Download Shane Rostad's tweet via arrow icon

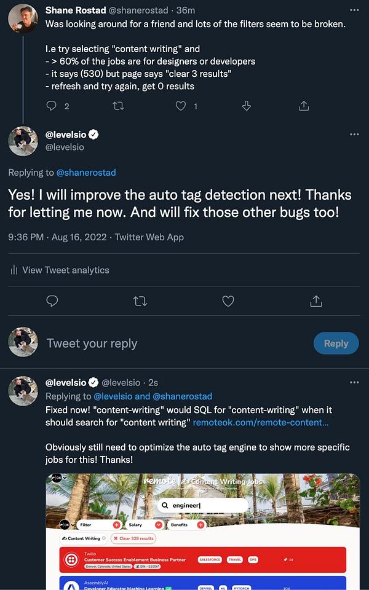point(247,106)
